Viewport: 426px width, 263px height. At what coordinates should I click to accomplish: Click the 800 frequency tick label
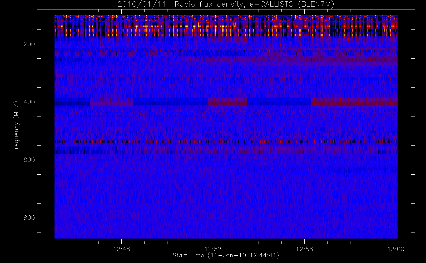[29, 218]
